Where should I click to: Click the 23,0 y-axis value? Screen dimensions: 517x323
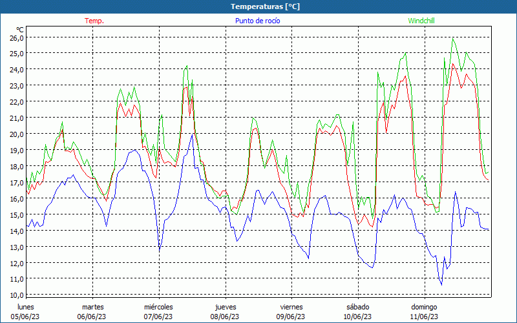pos(17,85)
